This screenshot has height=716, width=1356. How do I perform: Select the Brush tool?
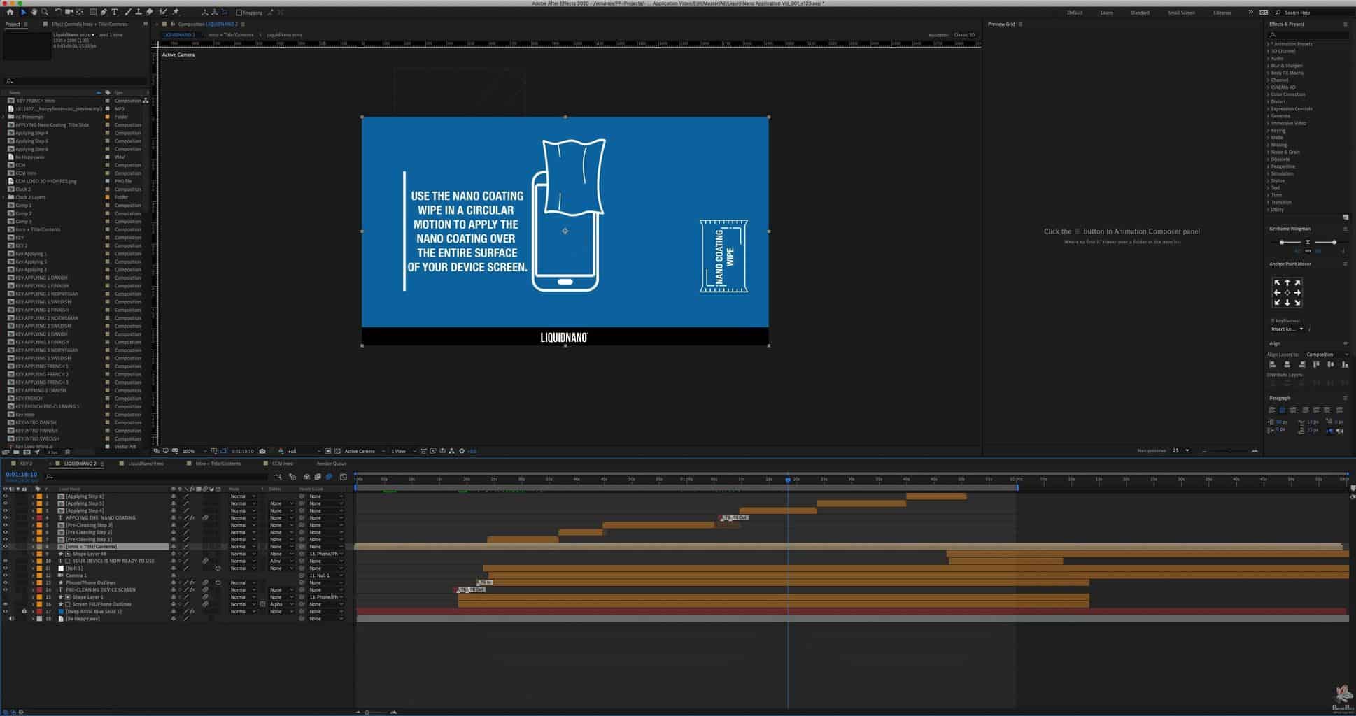pyautogui.click(x=128, y=12)
